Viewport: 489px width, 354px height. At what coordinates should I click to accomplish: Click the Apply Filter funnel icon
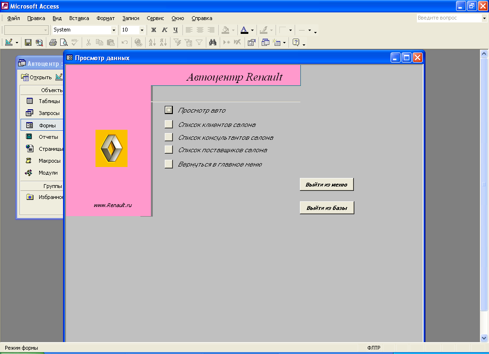coord(199,42)
